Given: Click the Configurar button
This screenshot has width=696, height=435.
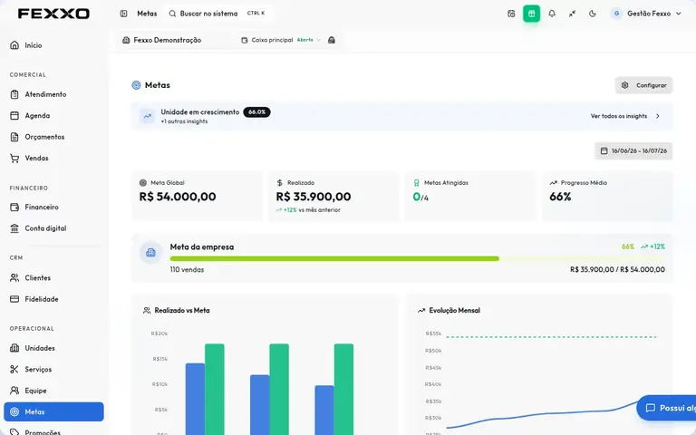Looking at the screenshot, I should click(x=643, y=85).
